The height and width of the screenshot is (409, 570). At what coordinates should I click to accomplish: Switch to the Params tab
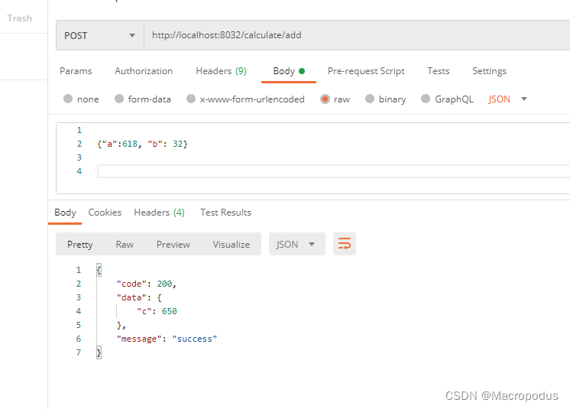76,71
